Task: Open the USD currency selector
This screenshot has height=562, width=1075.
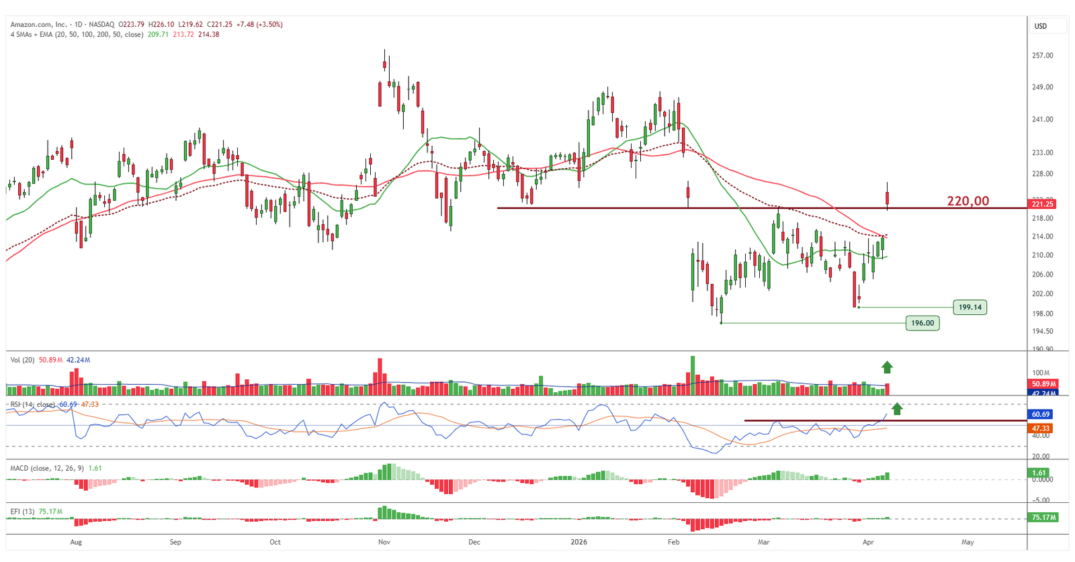Action: (x=1041, y=26)
